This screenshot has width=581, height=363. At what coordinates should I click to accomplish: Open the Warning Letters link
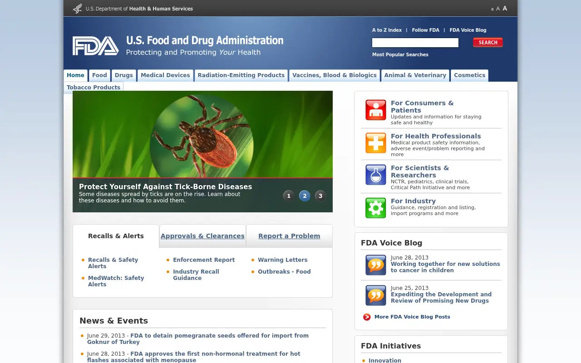tap(283, 260)
